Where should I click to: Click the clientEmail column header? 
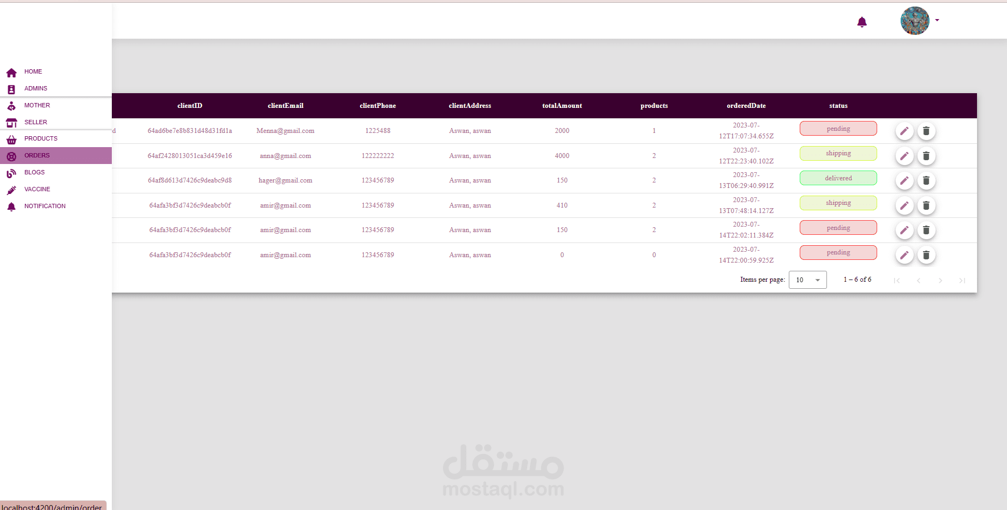point(285,106)
